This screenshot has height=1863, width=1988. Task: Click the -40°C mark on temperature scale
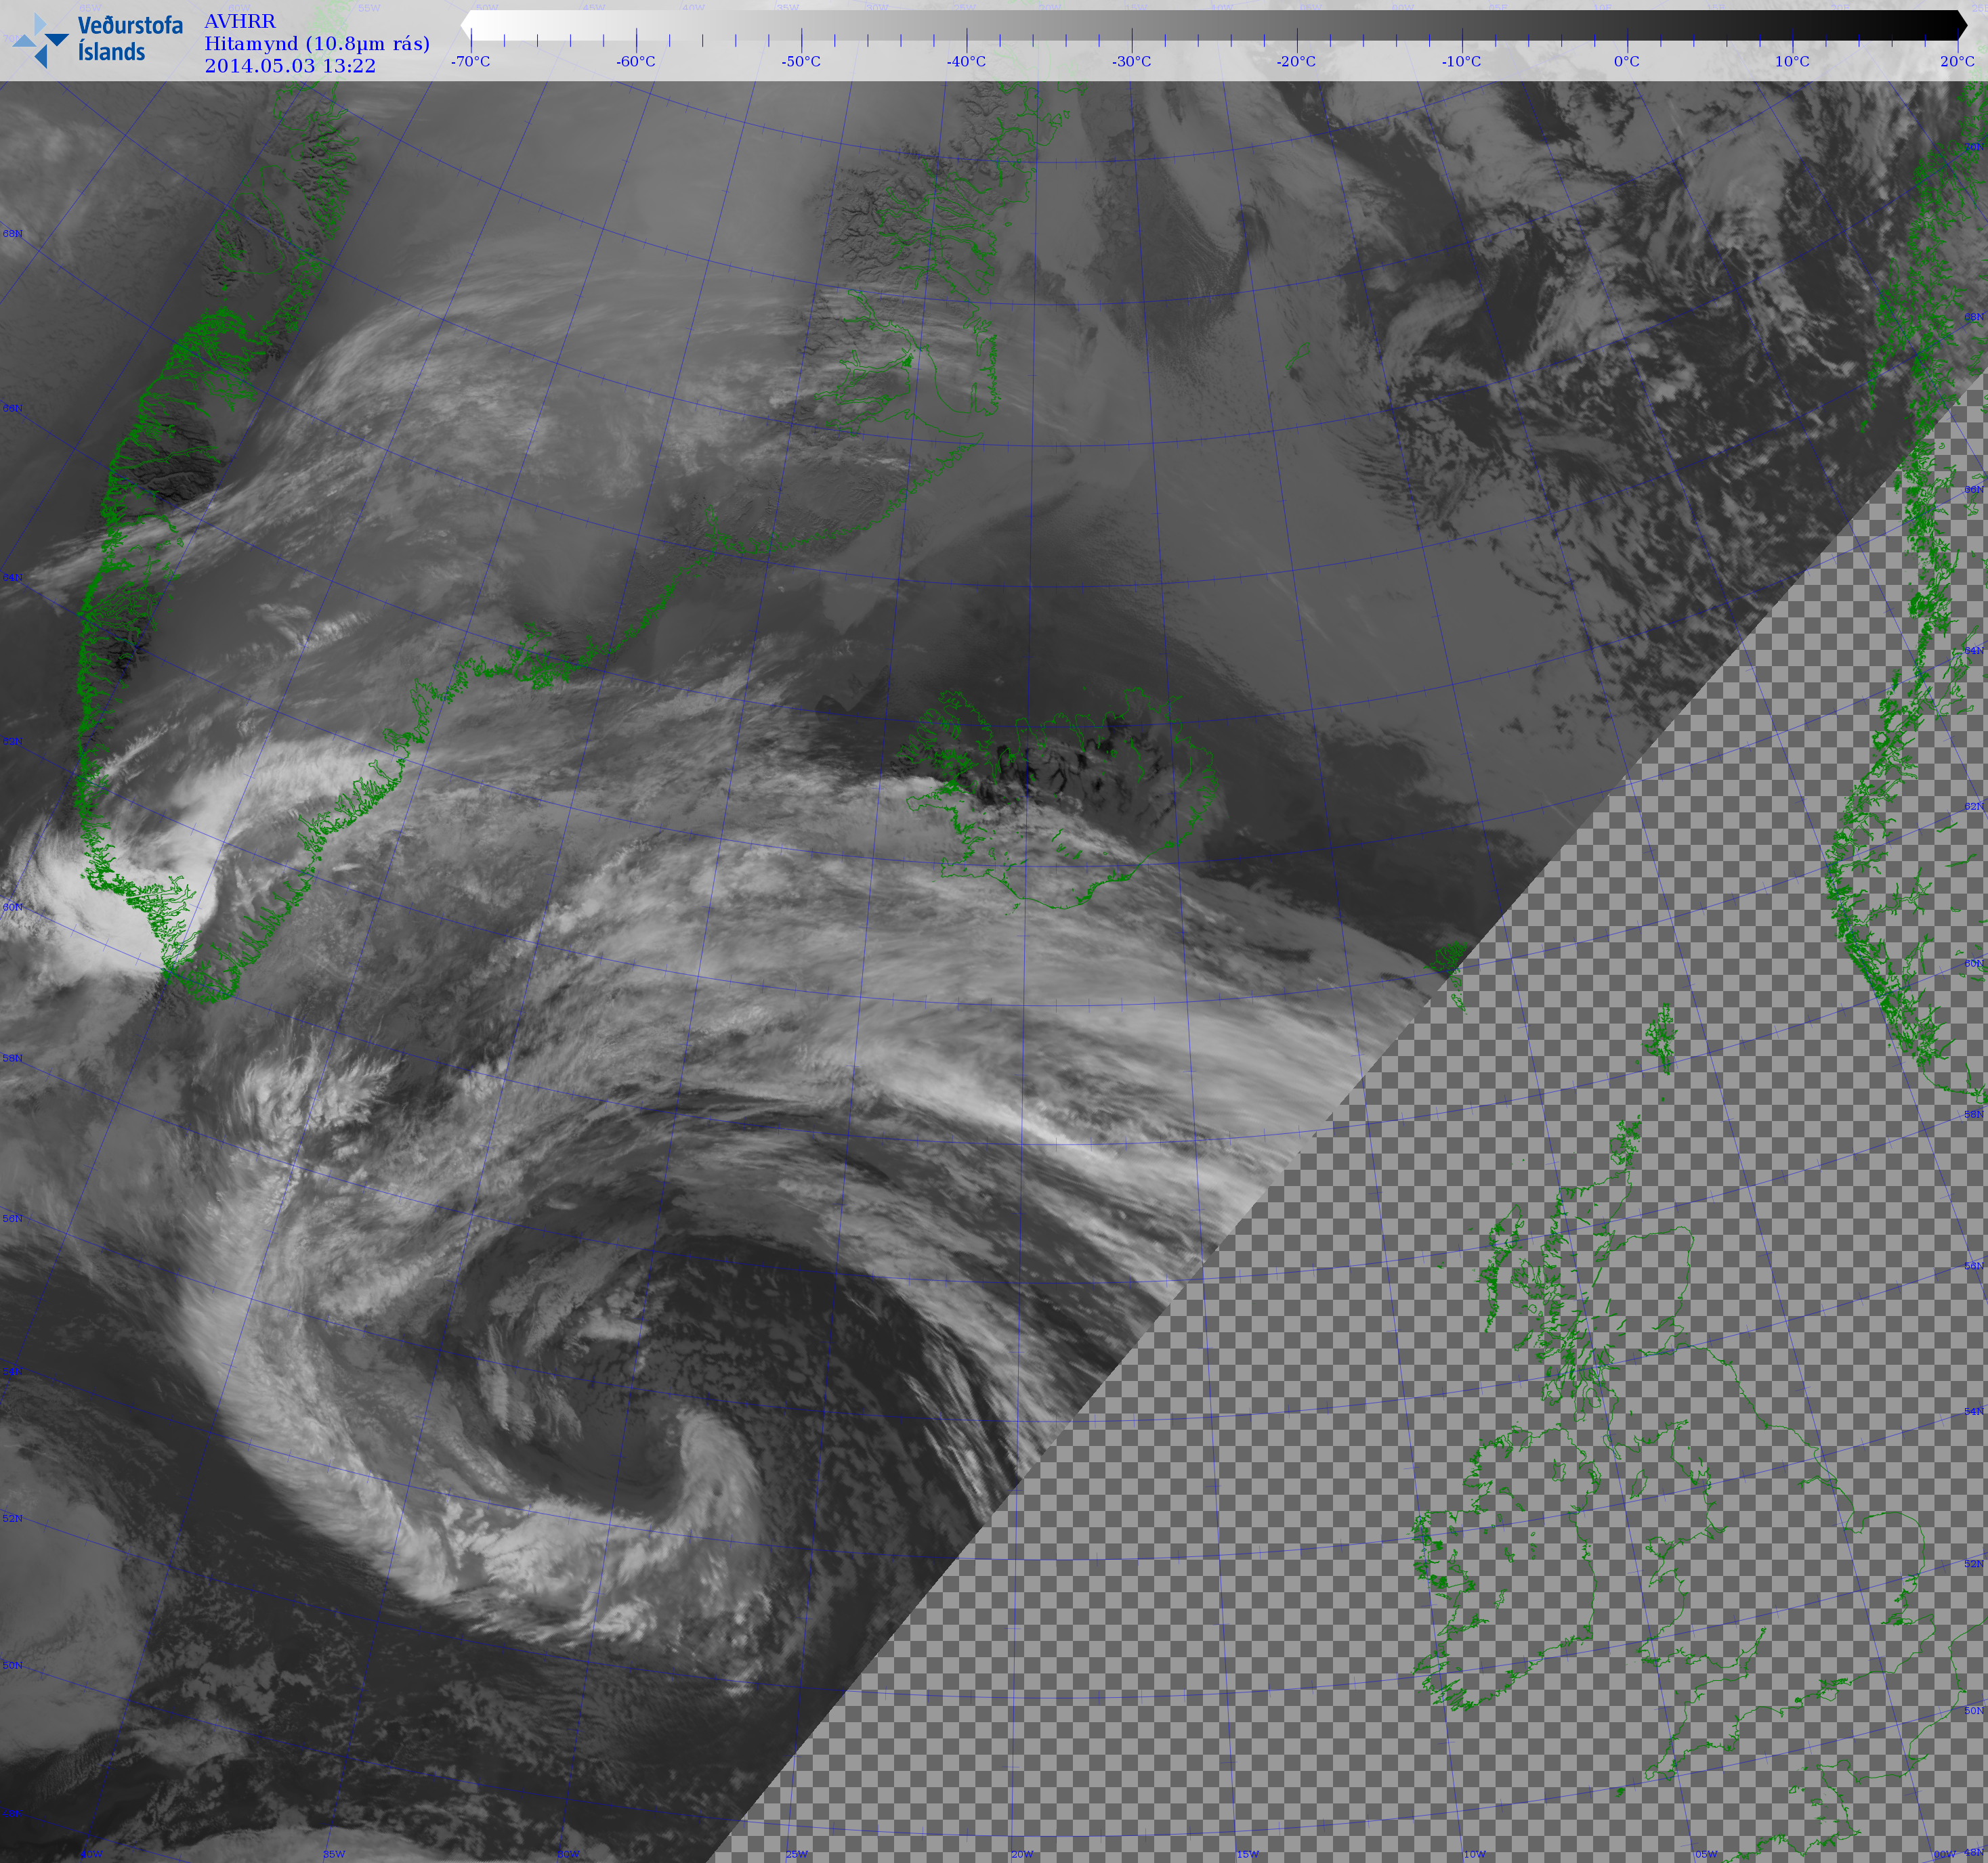coord(966,62)
